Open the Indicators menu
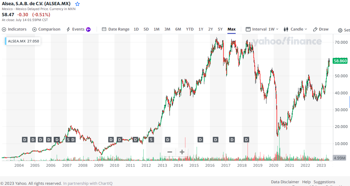The image size is (350, 186). [14, 29]
